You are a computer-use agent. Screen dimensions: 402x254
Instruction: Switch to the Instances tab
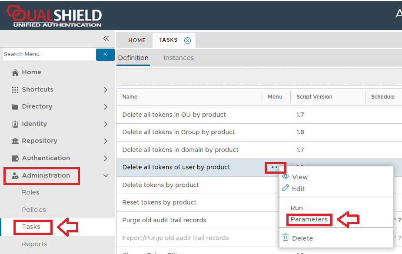coord(179,58)
